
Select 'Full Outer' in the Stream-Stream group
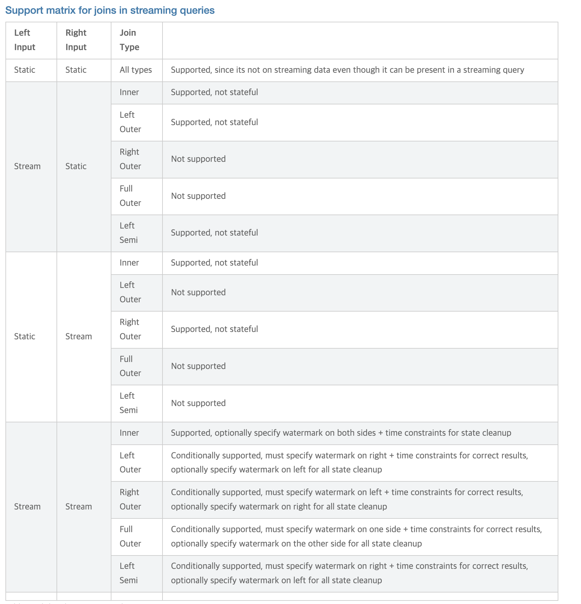tap(130, 536)
